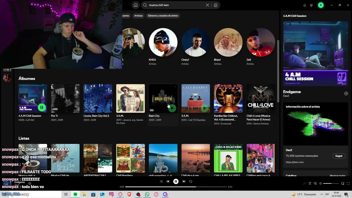Open the Bhavi artist profile picture
Viewport: 352px width, 198px height.
coord(228,42)
